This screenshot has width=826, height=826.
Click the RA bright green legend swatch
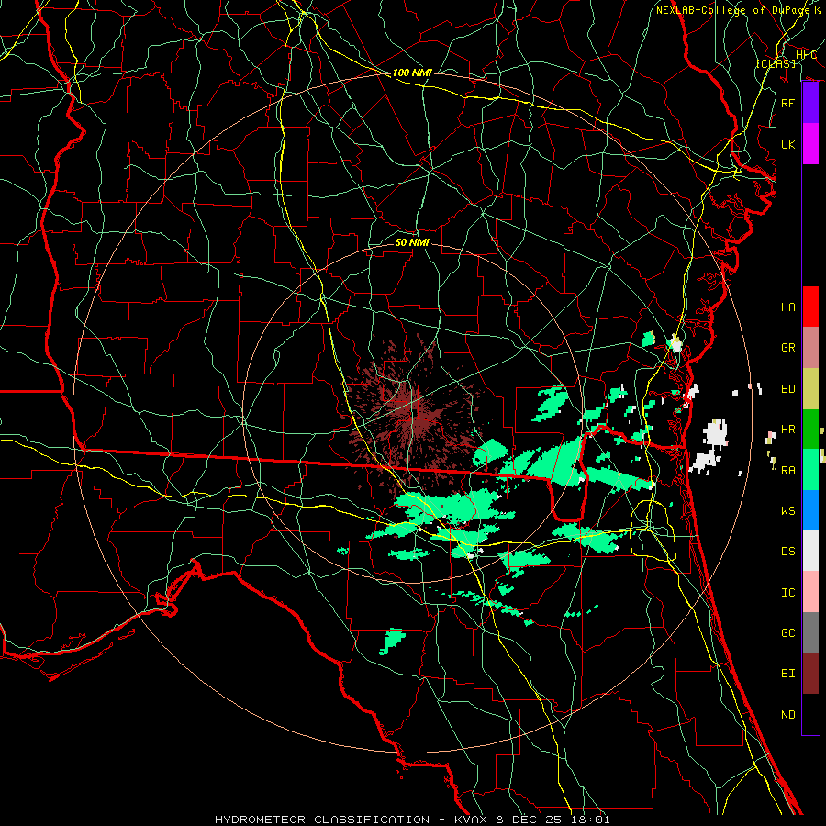coord(810,470)
